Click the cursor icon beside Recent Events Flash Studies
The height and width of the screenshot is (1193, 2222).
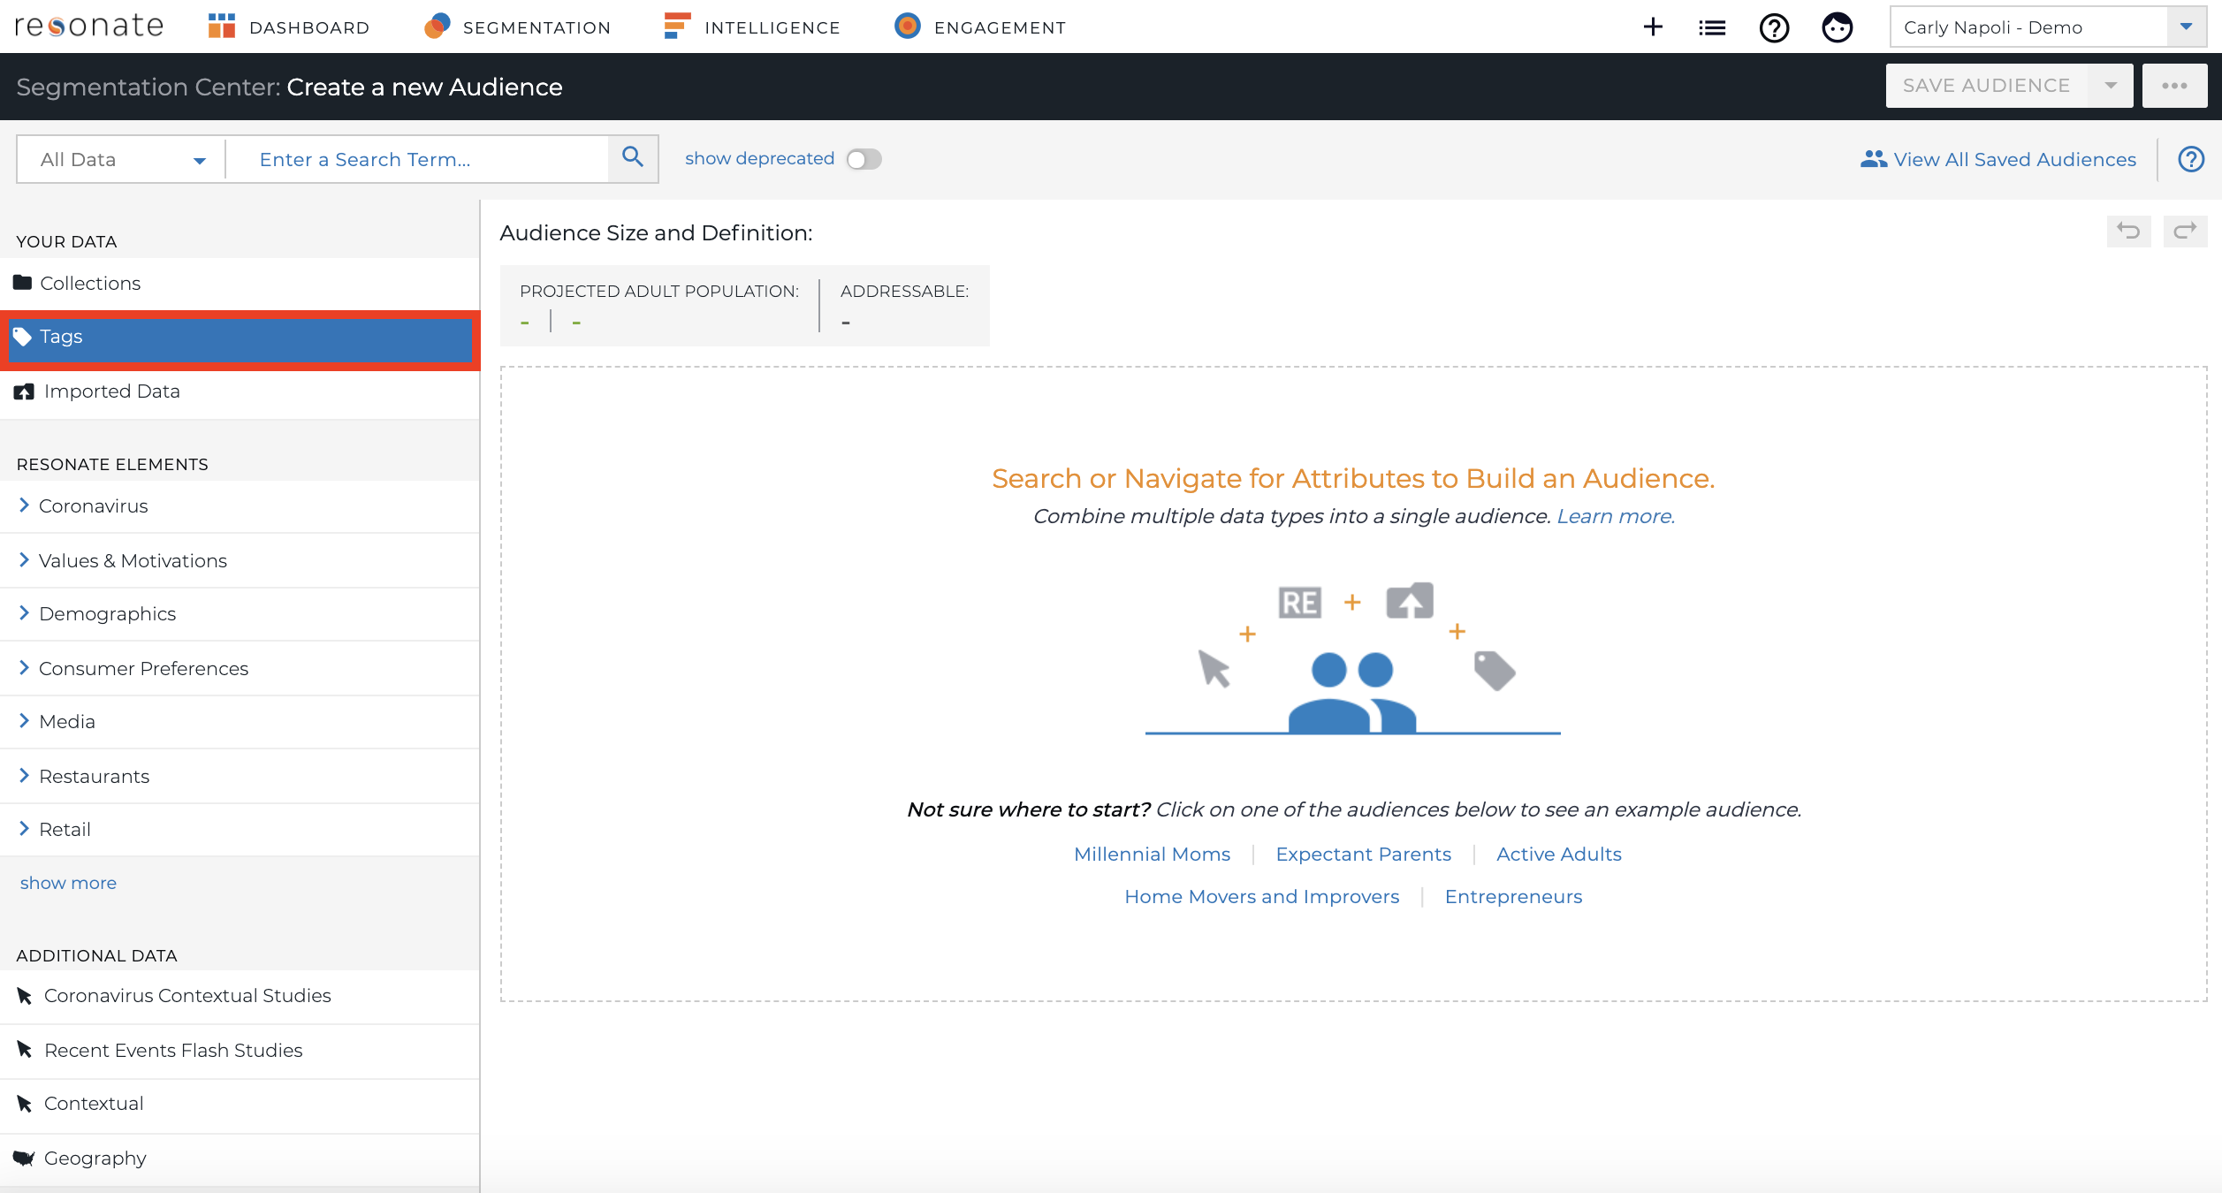pyautogui.click(x=25, y=1050)
